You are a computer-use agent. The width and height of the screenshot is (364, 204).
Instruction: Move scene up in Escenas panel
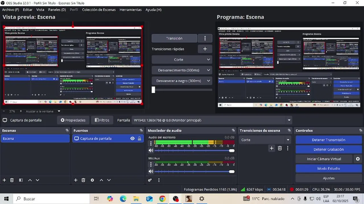[30, 180]
